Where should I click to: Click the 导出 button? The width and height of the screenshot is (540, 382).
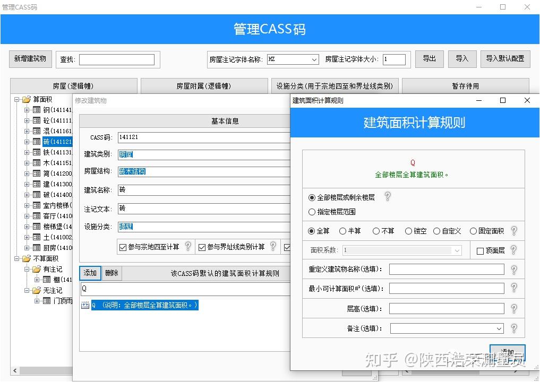430,59
